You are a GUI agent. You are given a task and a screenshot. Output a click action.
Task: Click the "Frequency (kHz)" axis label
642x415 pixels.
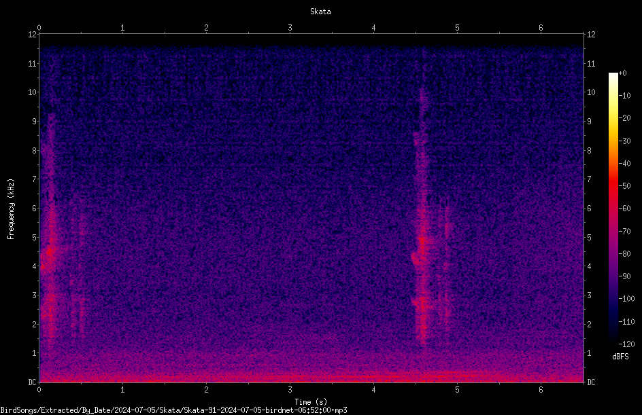pyautogui.click(x=11, y=209)
